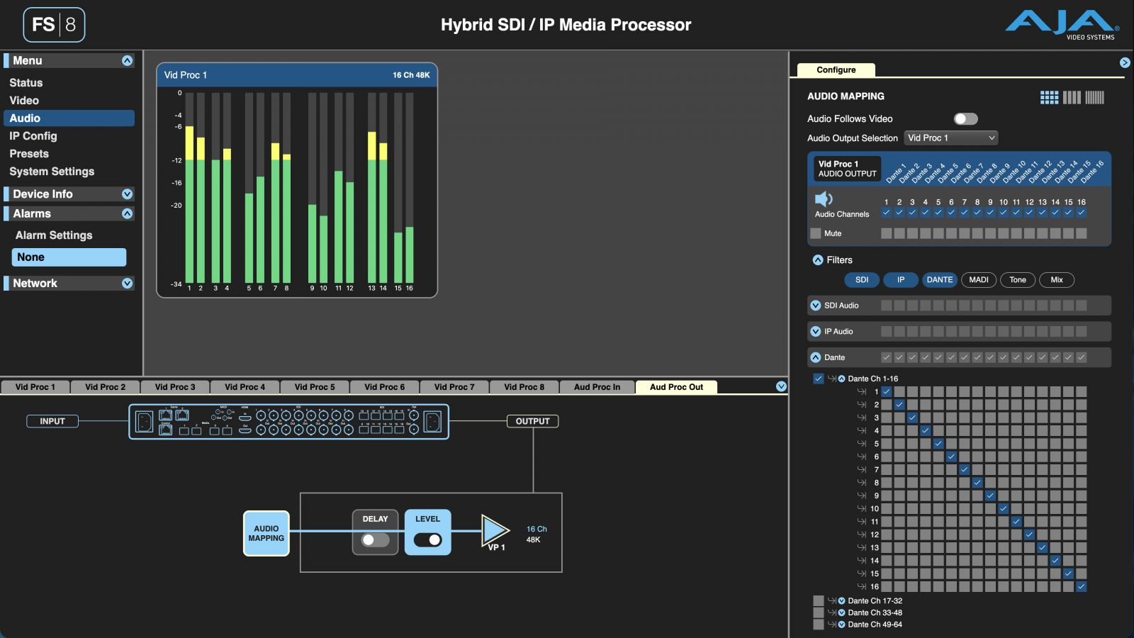Image resolution: width=1134 pixels, height=638 pixels.
Task: Open the IP Config menu item
Action: tap(33, 136)
